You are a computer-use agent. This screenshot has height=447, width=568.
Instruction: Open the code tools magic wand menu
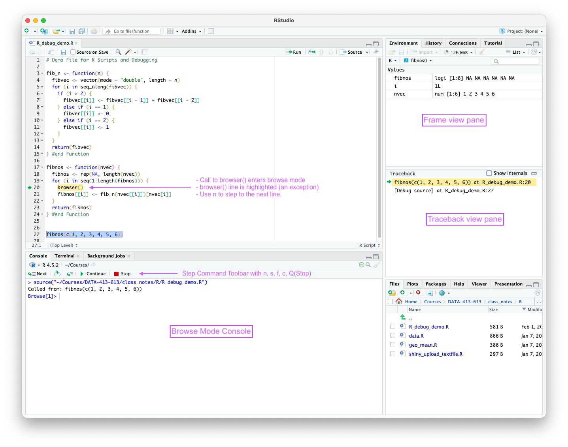(x=128, y=52)
